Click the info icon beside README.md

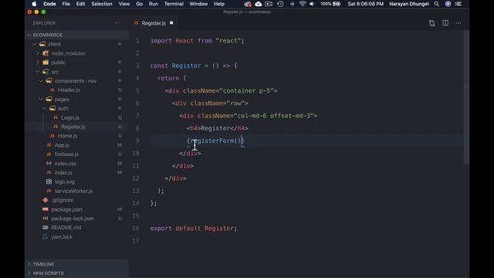pos(46,228)
